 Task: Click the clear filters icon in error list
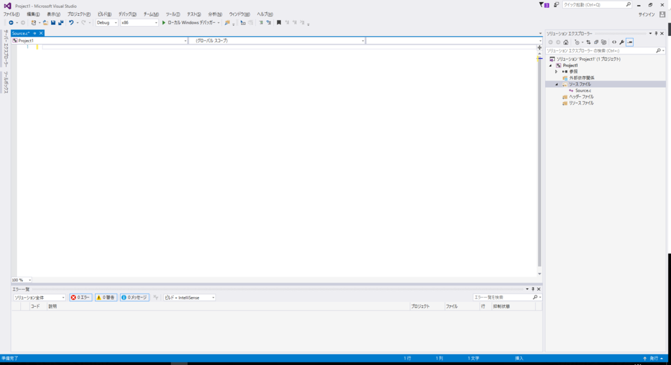(156, 298)
